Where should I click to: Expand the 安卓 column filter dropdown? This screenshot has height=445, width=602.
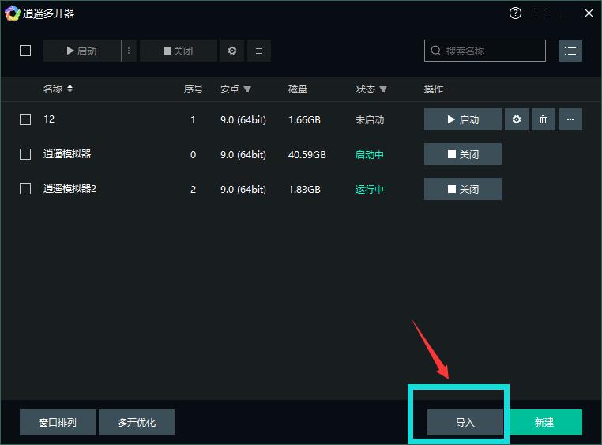click(x=247, y=89)
